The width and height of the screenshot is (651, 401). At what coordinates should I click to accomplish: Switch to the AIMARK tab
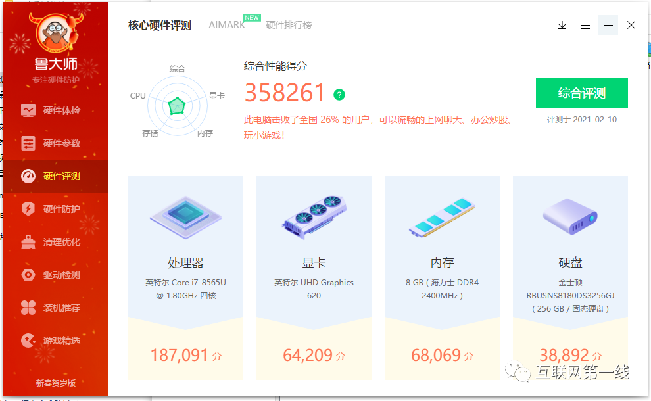(227, 26)
